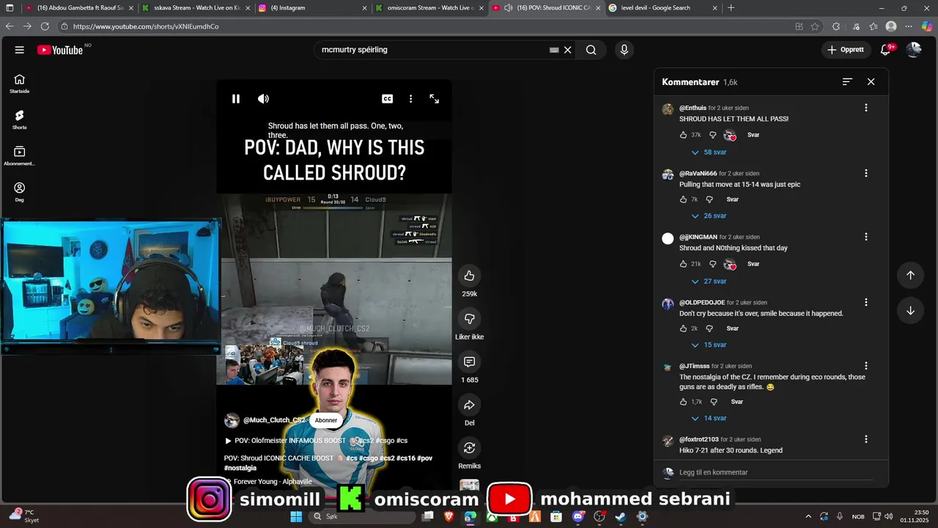This screenshot has height=528, width=938.
Task: Dislike the @JTimsss comment
Action: (x=714, y=402)
